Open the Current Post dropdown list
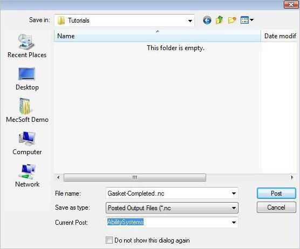 234,222
